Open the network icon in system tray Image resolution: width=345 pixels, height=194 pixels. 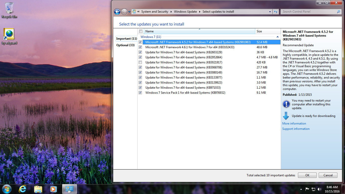click(x=313, y=189)
